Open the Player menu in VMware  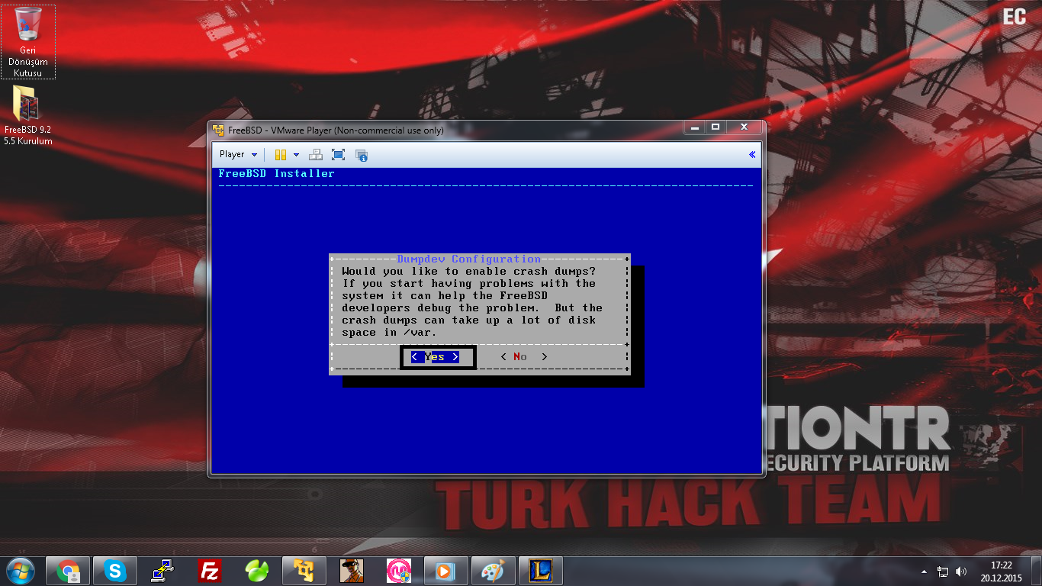(x=238, y=154)
